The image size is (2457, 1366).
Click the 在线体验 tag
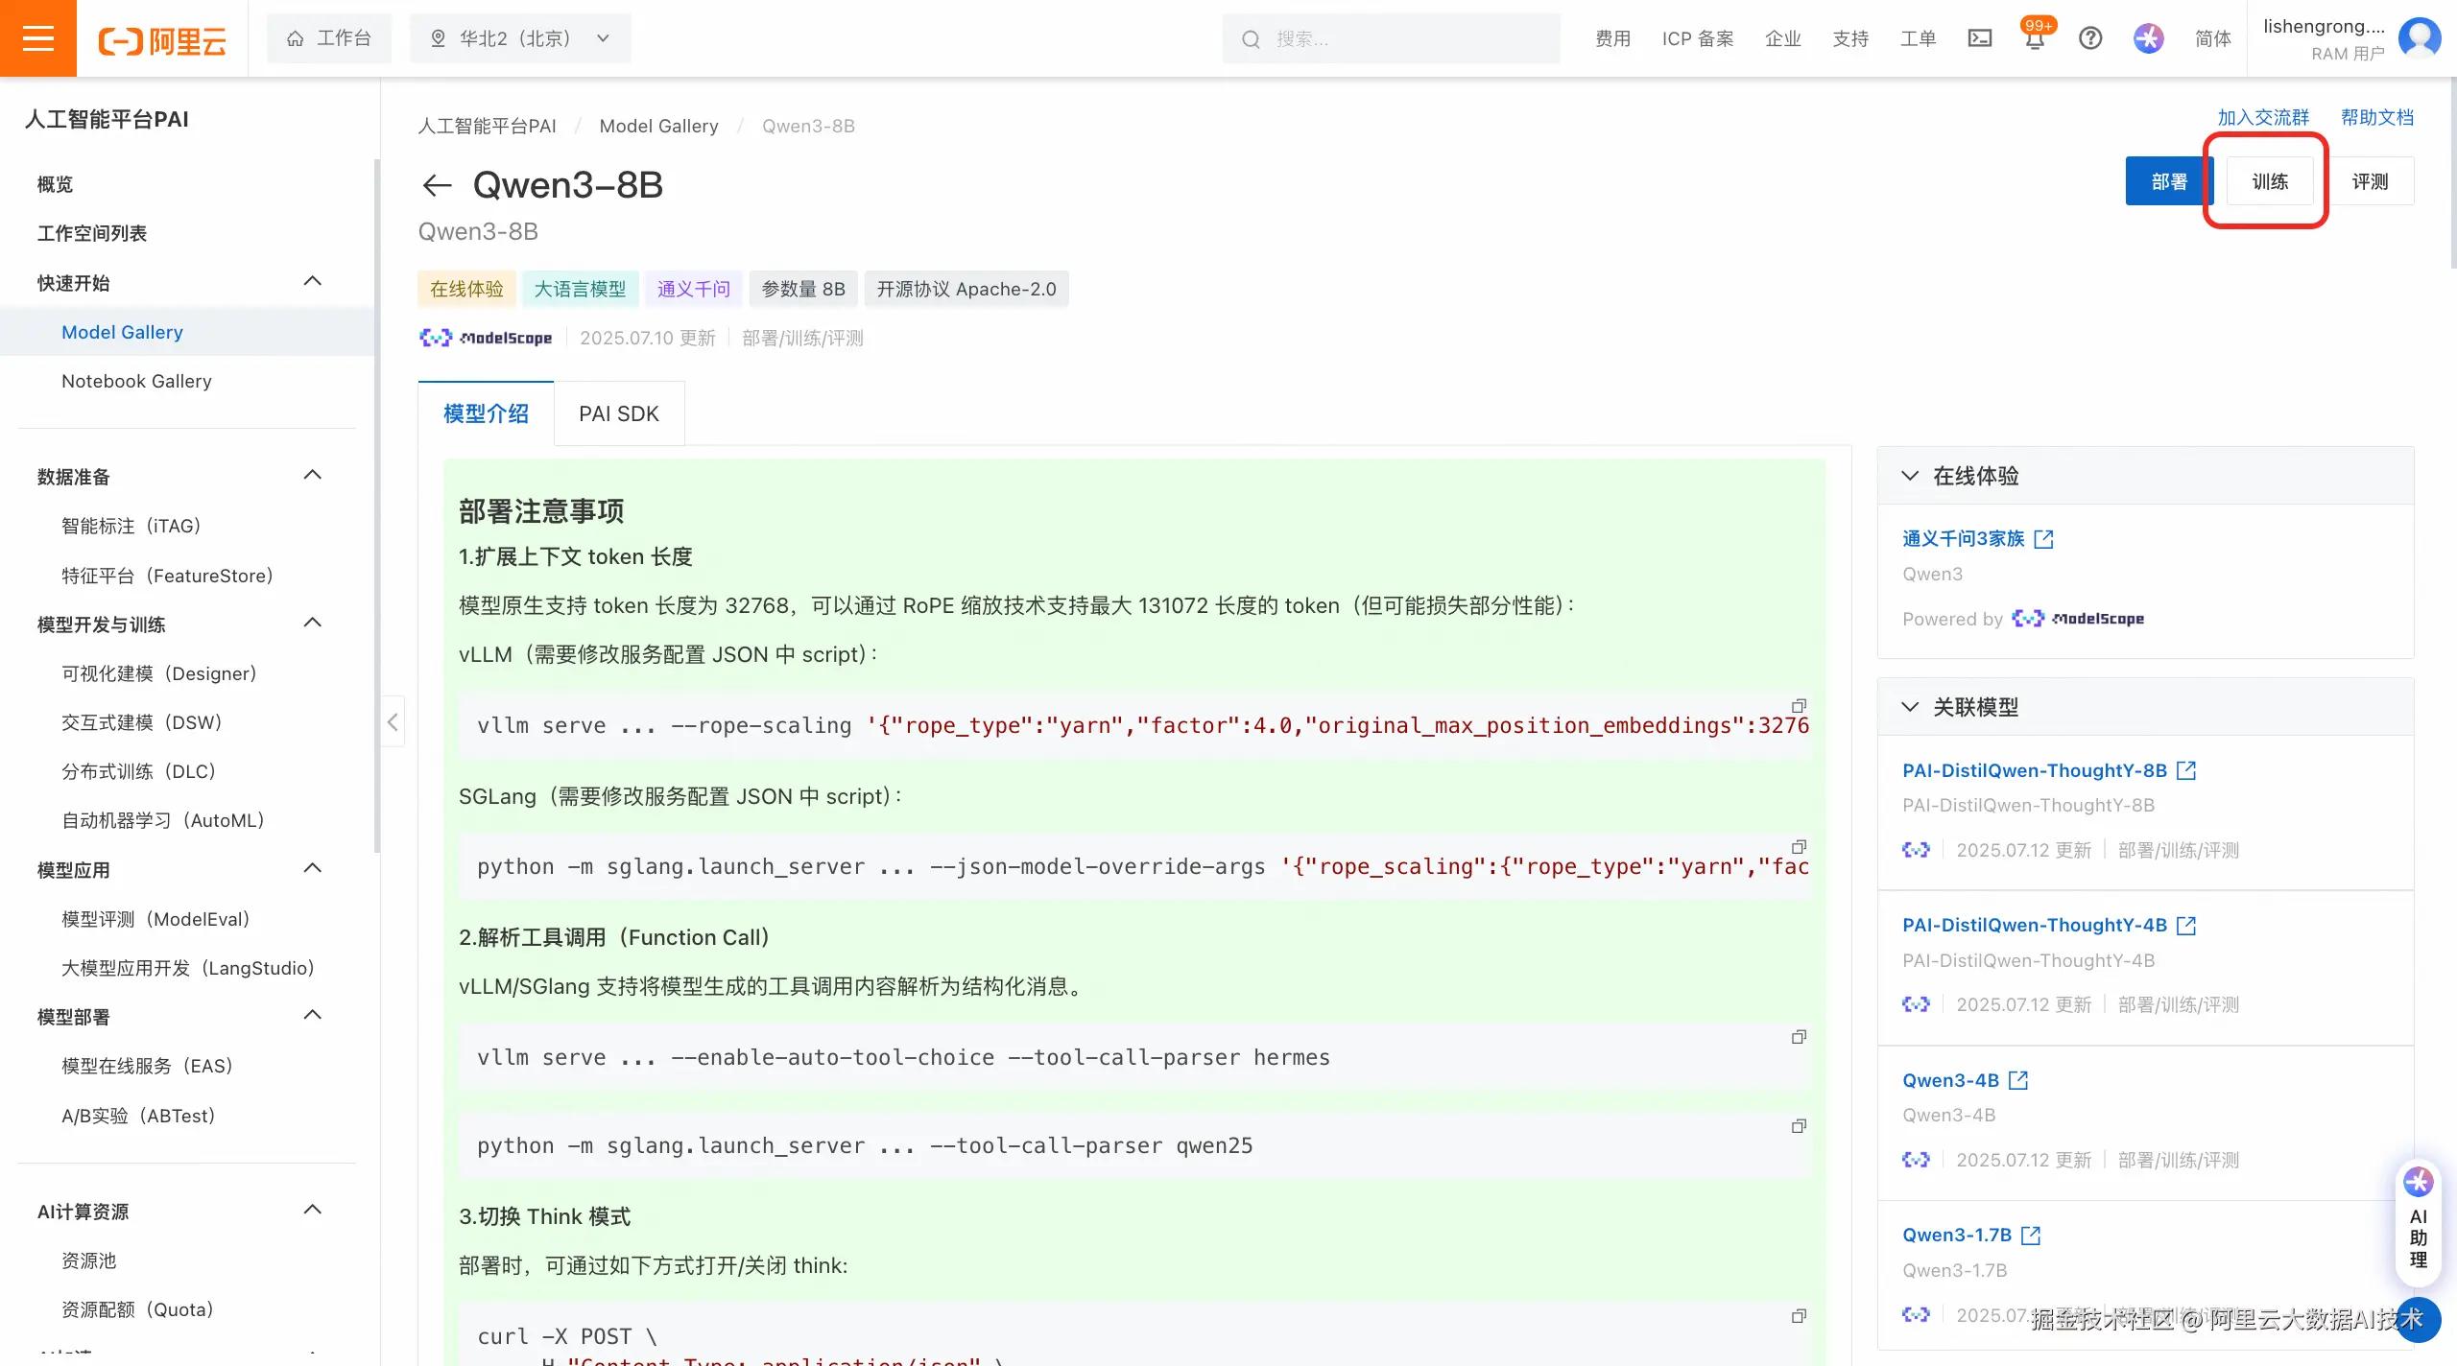coord(466,289)
